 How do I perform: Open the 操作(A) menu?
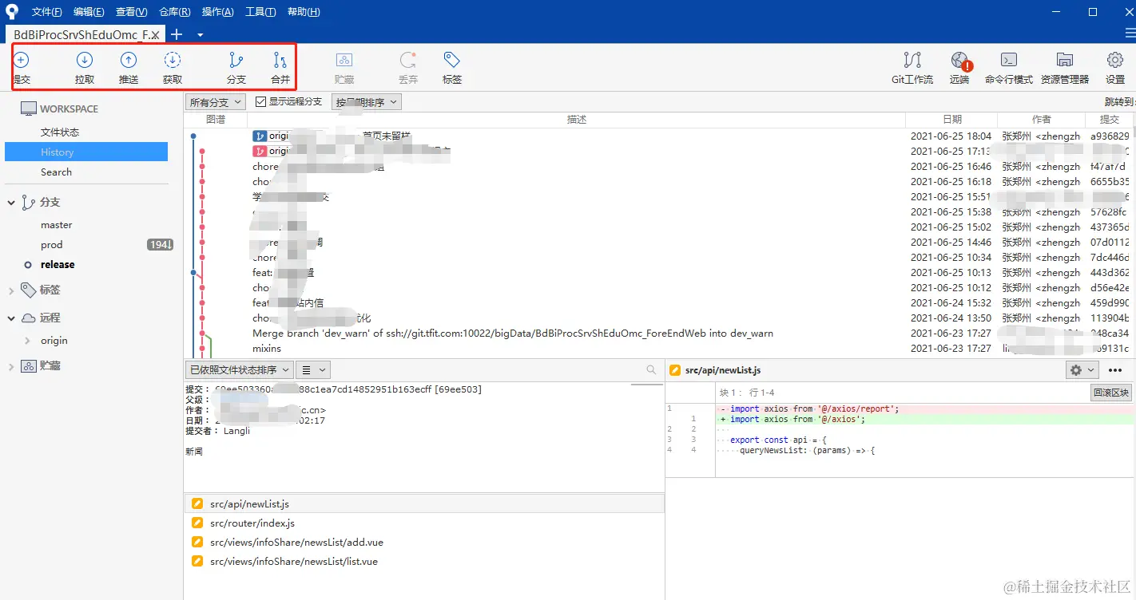[218, 12]
